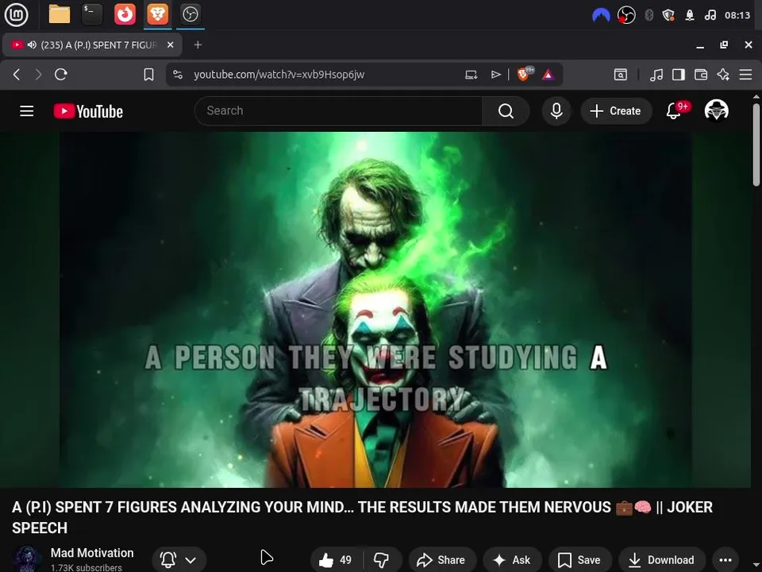Show system notifications bell in tray
Image resolution: width=762 pixels, height=572 pixels.
[690, 15]
